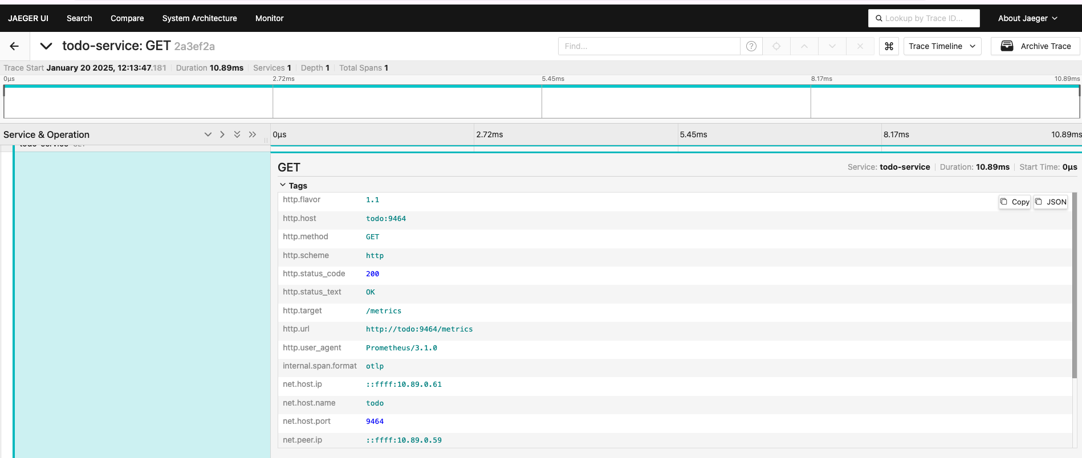The image size is (1082, 458).
Task: Clear the find search with X icon
Action: [x=860, y=46]
